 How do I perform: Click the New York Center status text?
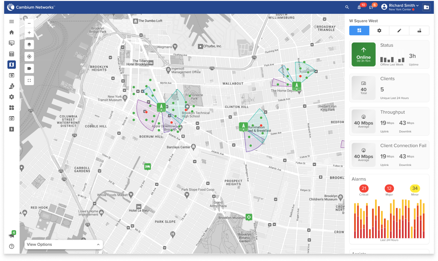coord(400,10)
